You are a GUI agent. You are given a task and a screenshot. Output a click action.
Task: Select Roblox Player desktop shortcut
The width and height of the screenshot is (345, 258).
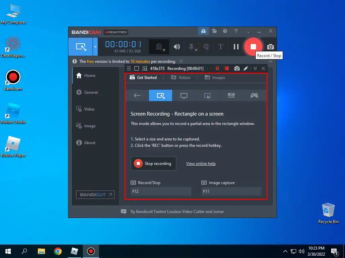coord(13,147)
